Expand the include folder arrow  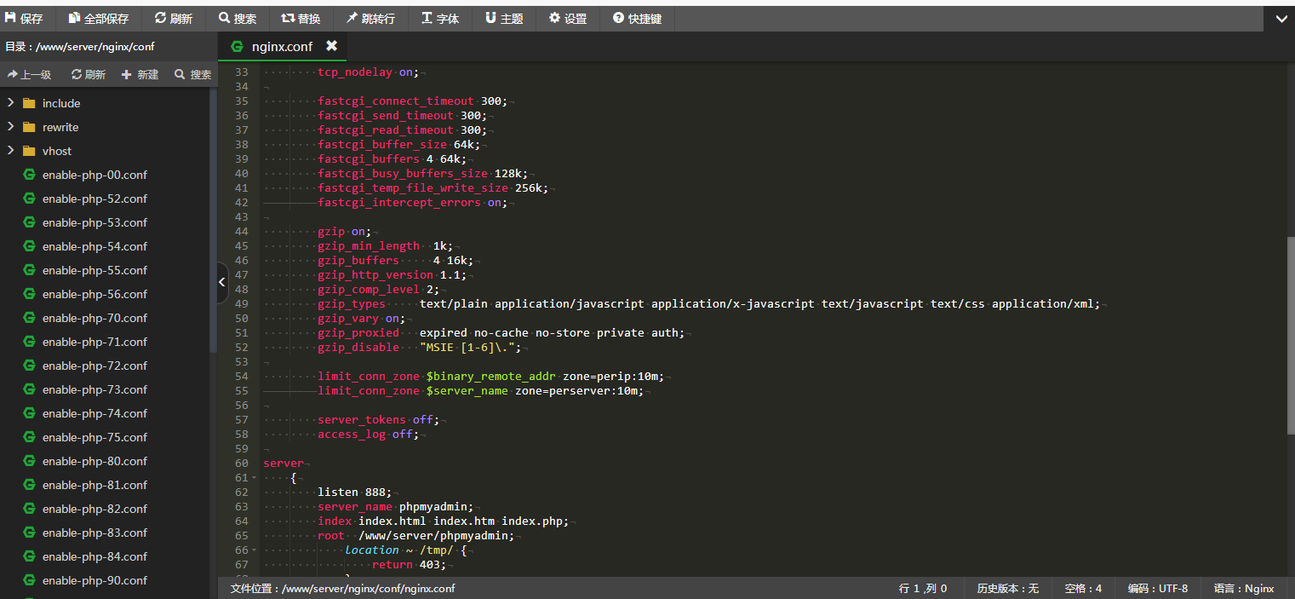click(x=10, y=103)
